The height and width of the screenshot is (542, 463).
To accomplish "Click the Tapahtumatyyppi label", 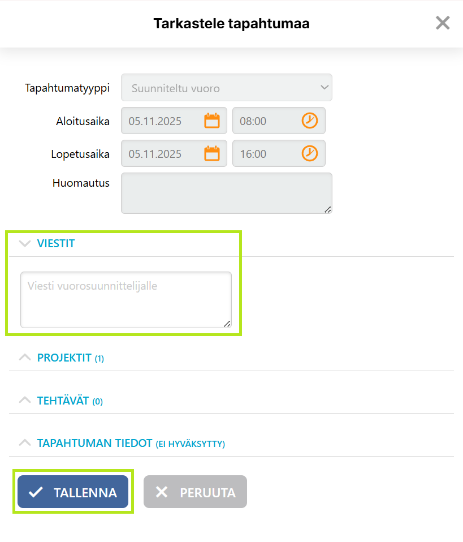I will [67, 88].
